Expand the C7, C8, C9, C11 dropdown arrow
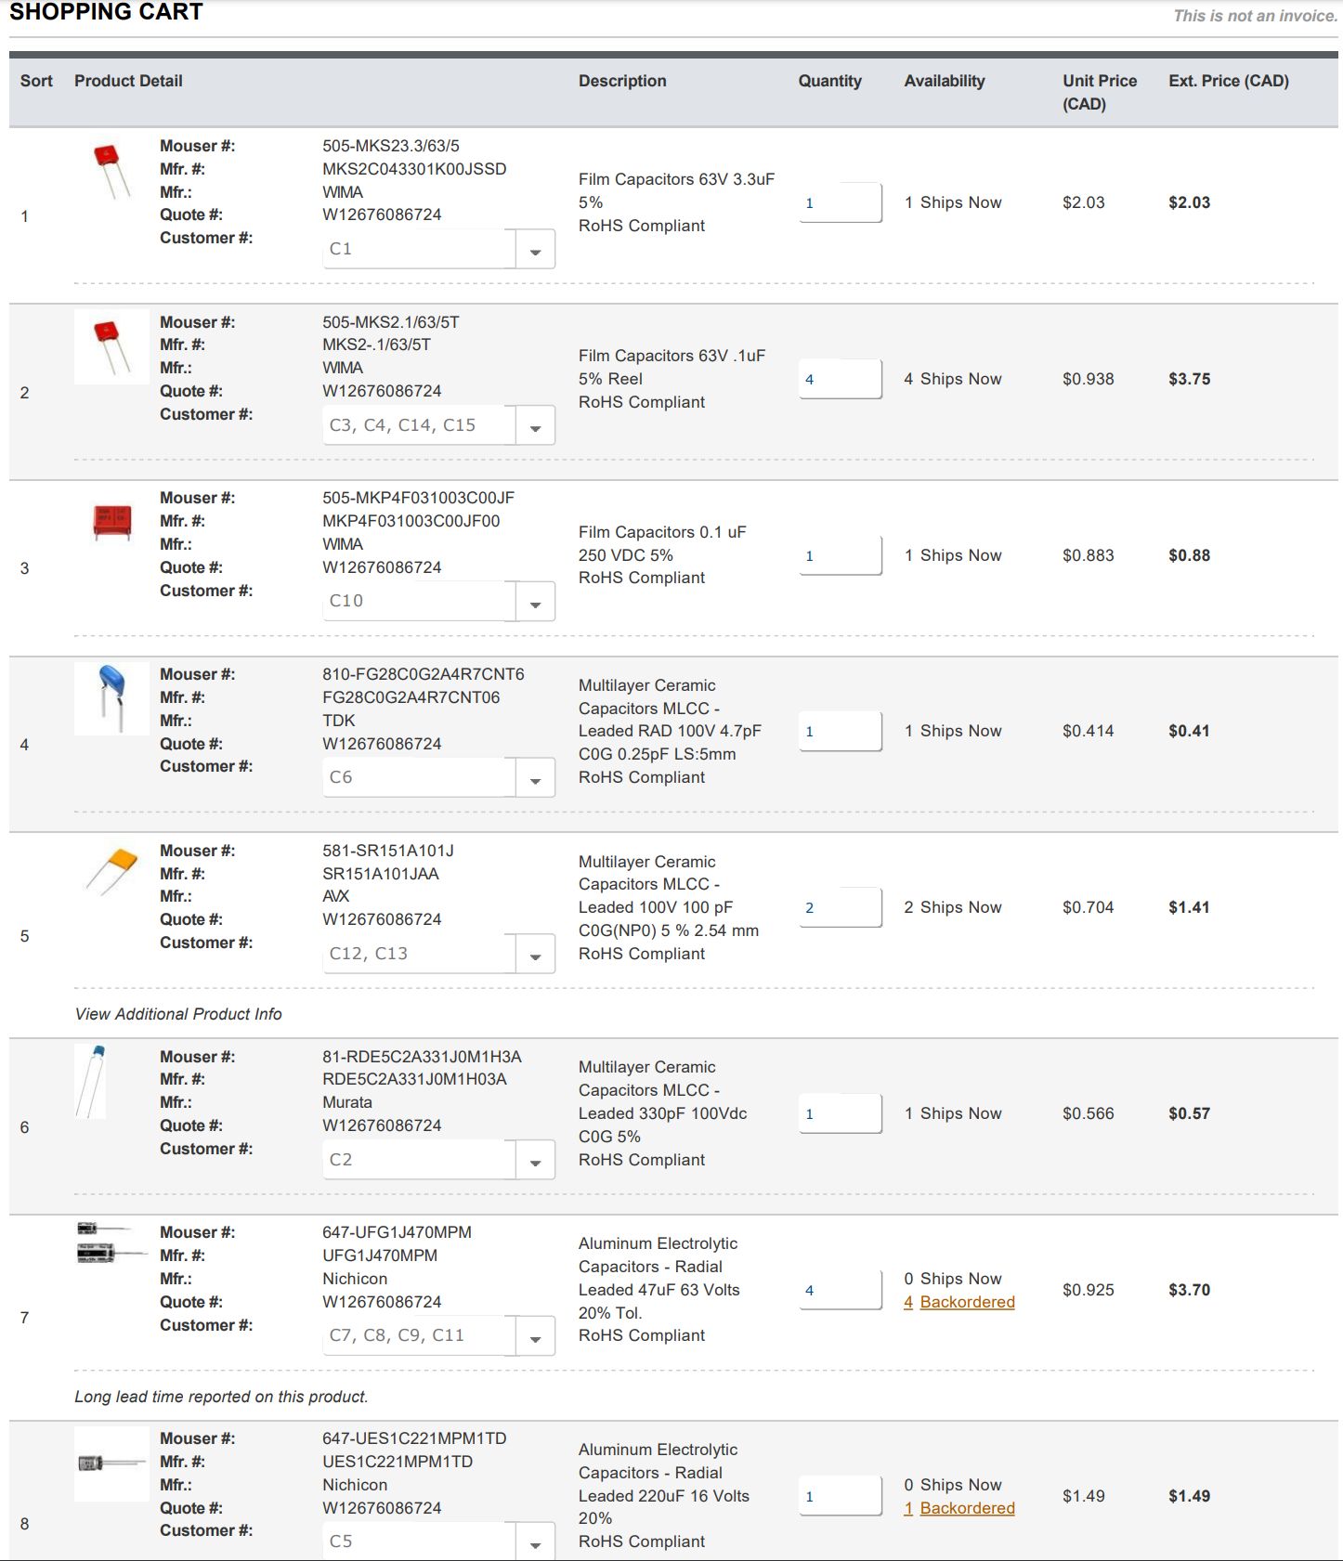 tap(535, 1336)
